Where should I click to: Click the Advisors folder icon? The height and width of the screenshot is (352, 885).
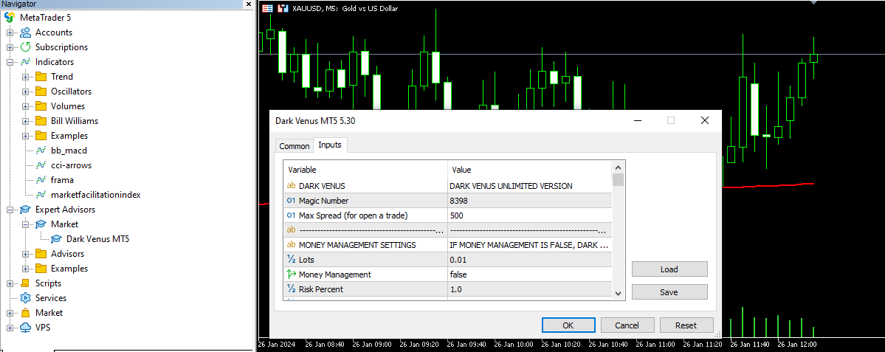[x=41, y=254]
